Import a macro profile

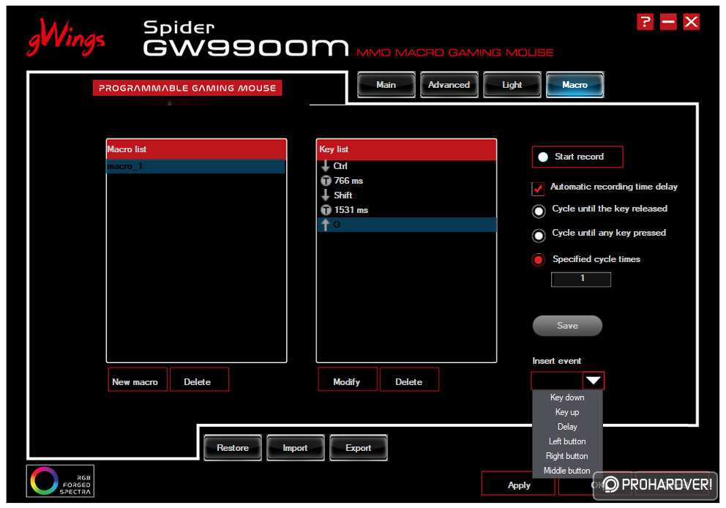[x=296, y=448]
